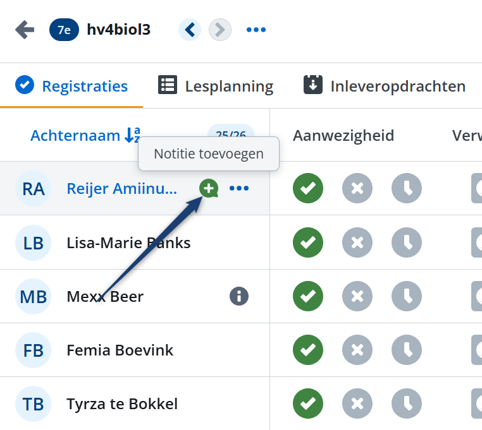Open the Lesplanning tab

tap(216, 86)
